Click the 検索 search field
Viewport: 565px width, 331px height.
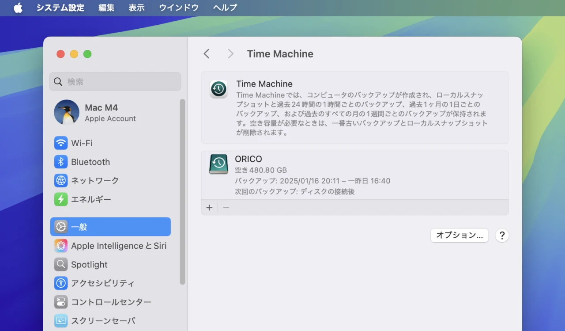tap(115, 82)
